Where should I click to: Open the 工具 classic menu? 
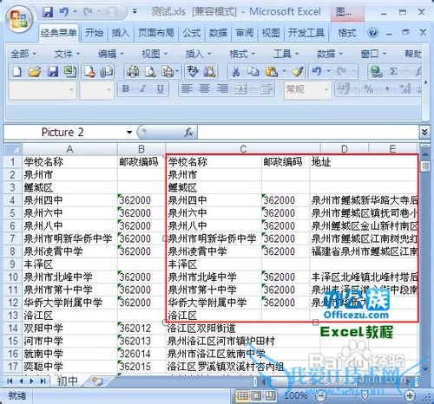286,54
